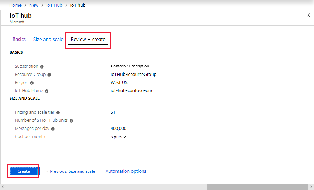Click the 'IoT hub' blade title
Image resolution: width=314 pixels, height=190 pixels.
[20, 16]
